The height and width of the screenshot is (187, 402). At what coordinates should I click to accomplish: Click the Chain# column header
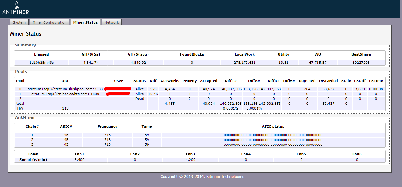(x=32, y=127)
